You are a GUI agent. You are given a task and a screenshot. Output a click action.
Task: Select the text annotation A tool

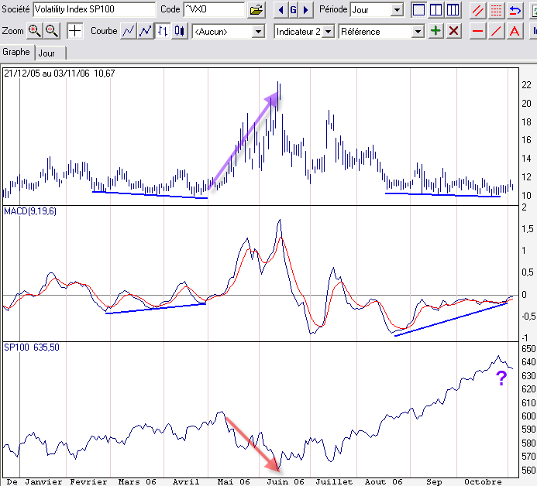coord(515,32)
